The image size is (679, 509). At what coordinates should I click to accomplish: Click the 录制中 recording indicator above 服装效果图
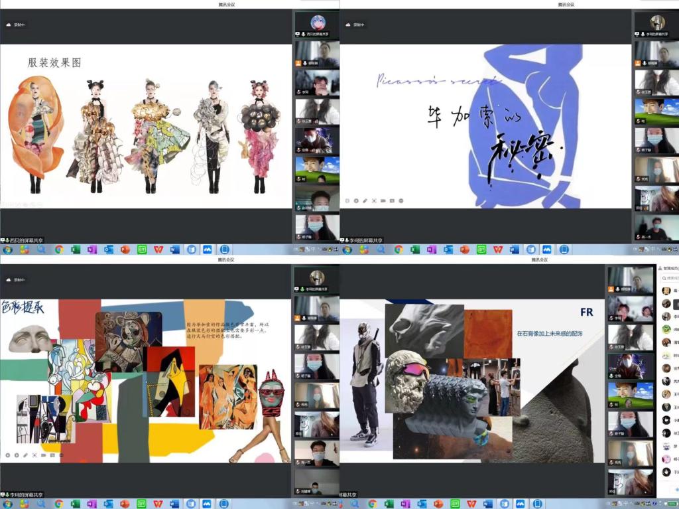pyautogui.click(x=16, y=25)
